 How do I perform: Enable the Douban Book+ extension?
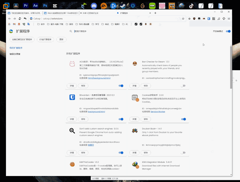click(183, 153)
